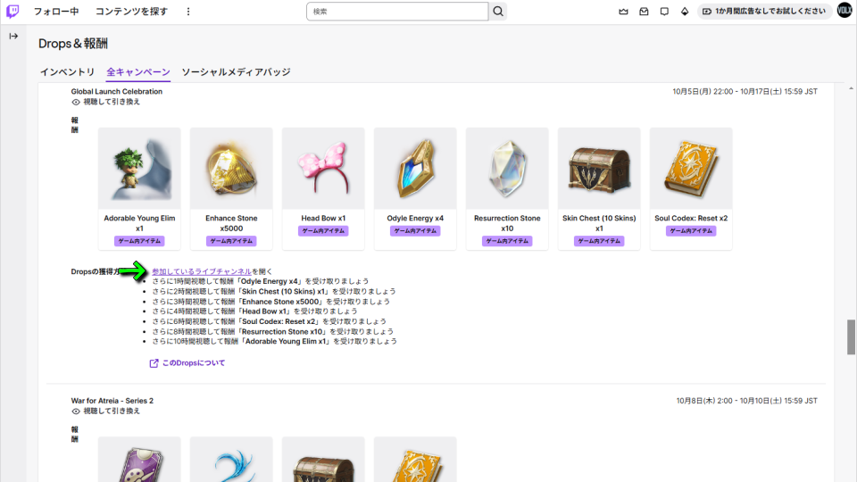The height and width of the screenshot is (482, 857).
Task: Click ゲーム内アイテム tag under Enhance Stone
Action: (231, 241)
